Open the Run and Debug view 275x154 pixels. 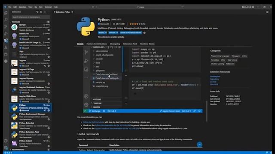(6, 33)
